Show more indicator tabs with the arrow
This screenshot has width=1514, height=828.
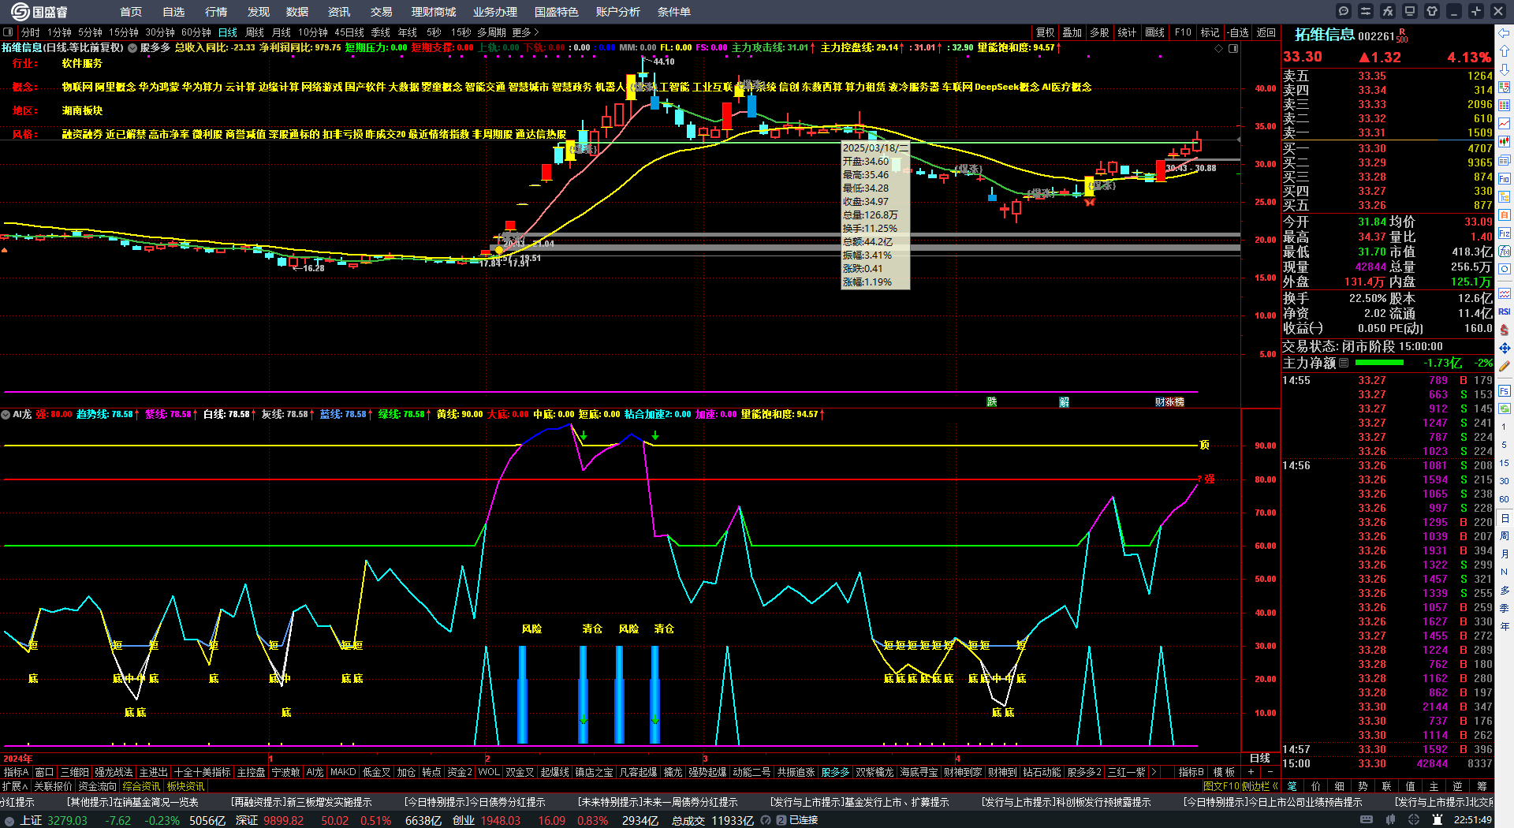click(1154, 772)
